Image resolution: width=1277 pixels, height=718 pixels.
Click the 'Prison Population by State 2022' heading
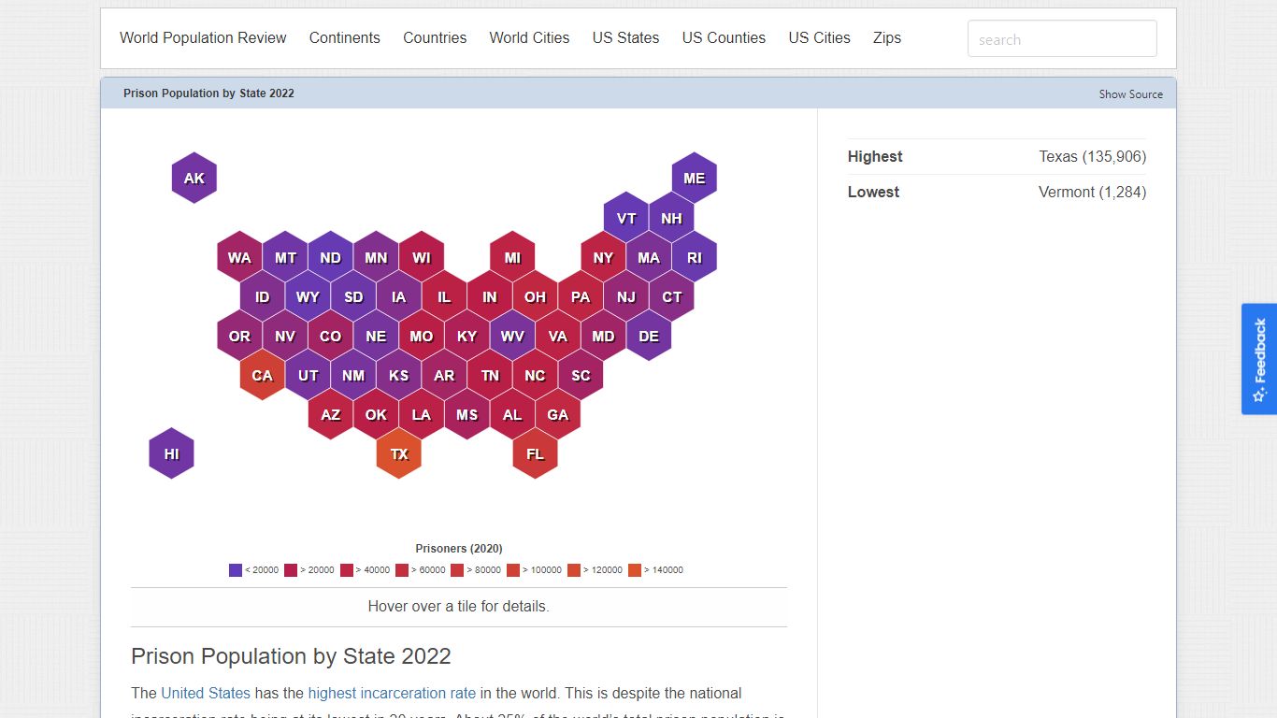point(291,656)
